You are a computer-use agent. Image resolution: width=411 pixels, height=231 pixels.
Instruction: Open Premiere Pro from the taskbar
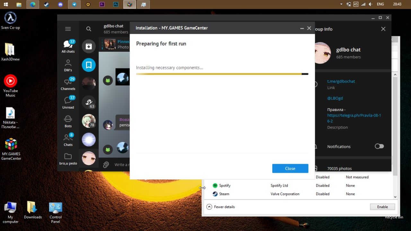coord(102,4)
